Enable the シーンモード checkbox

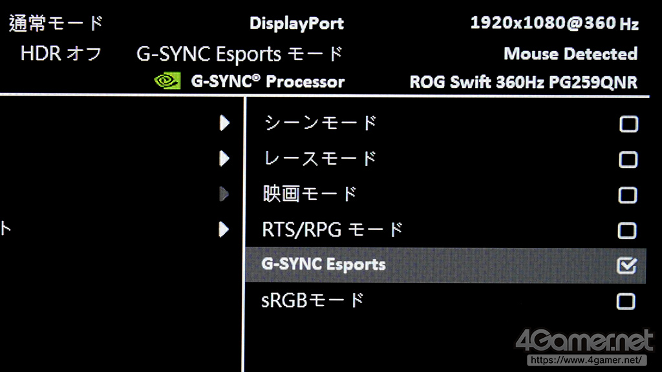pos(628,124)
